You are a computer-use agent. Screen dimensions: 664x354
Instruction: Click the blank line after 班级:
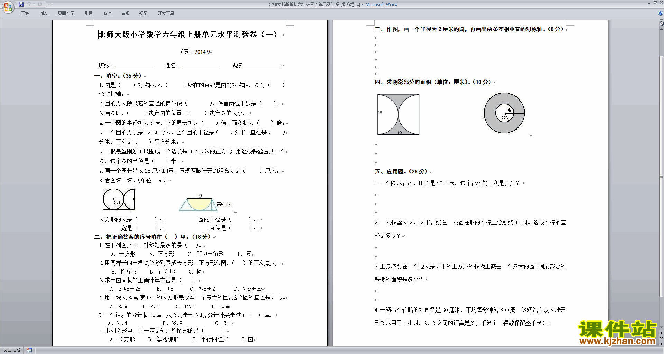tap(135, 66)
